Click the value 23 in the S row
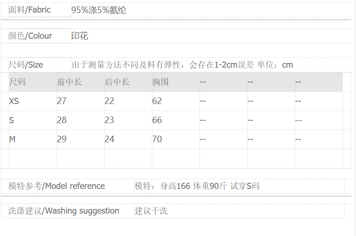This screenshot has width=356, height=236. 109,120
